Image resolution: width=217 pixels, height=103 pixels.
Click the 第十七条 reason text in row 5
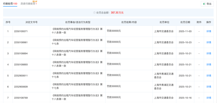tap(77, 75)
